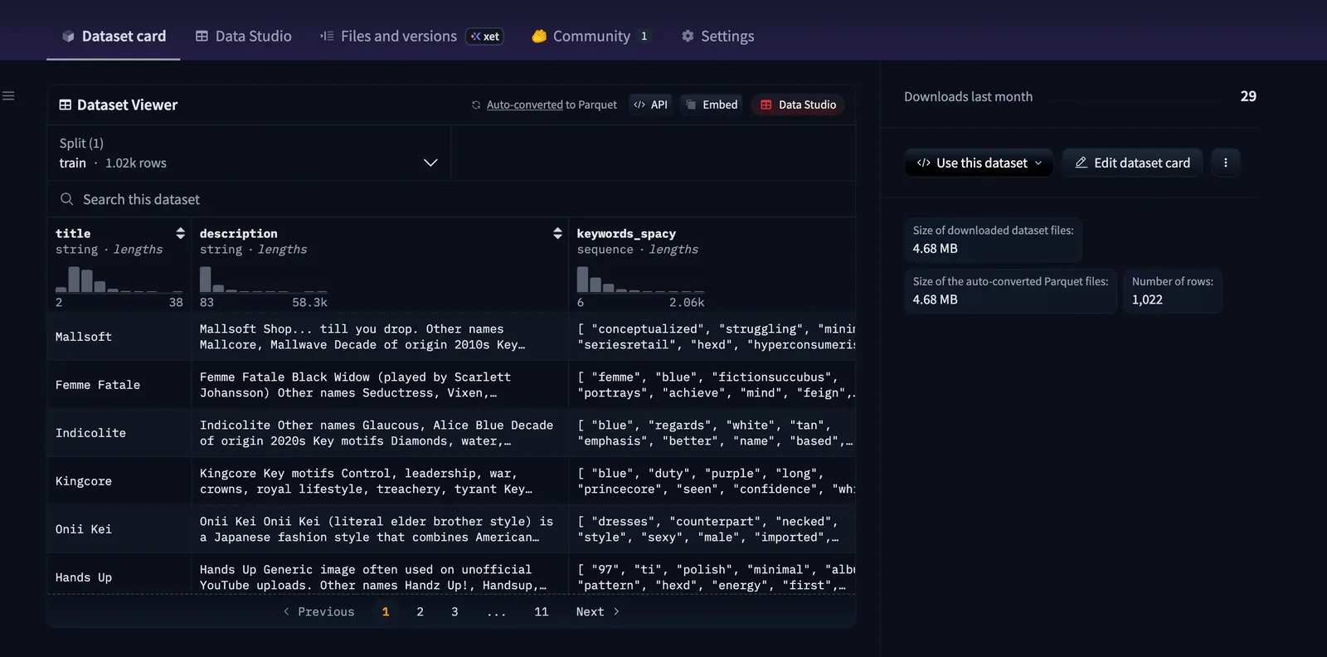Screen dimensions: 1327x657
Task: Click the Downloads last month count 29
Action: coord(1248,96)
